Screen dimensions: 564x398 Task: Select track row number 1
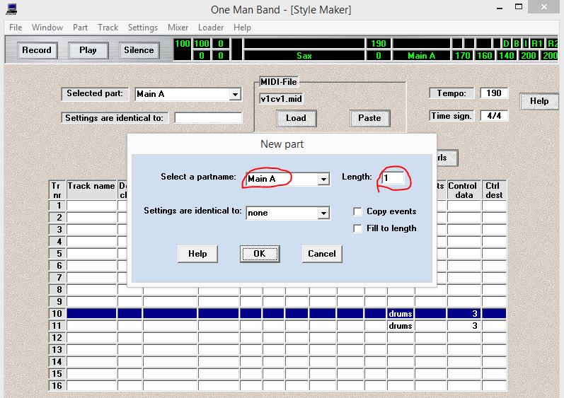pyautogui.click(x=57, y=206)
